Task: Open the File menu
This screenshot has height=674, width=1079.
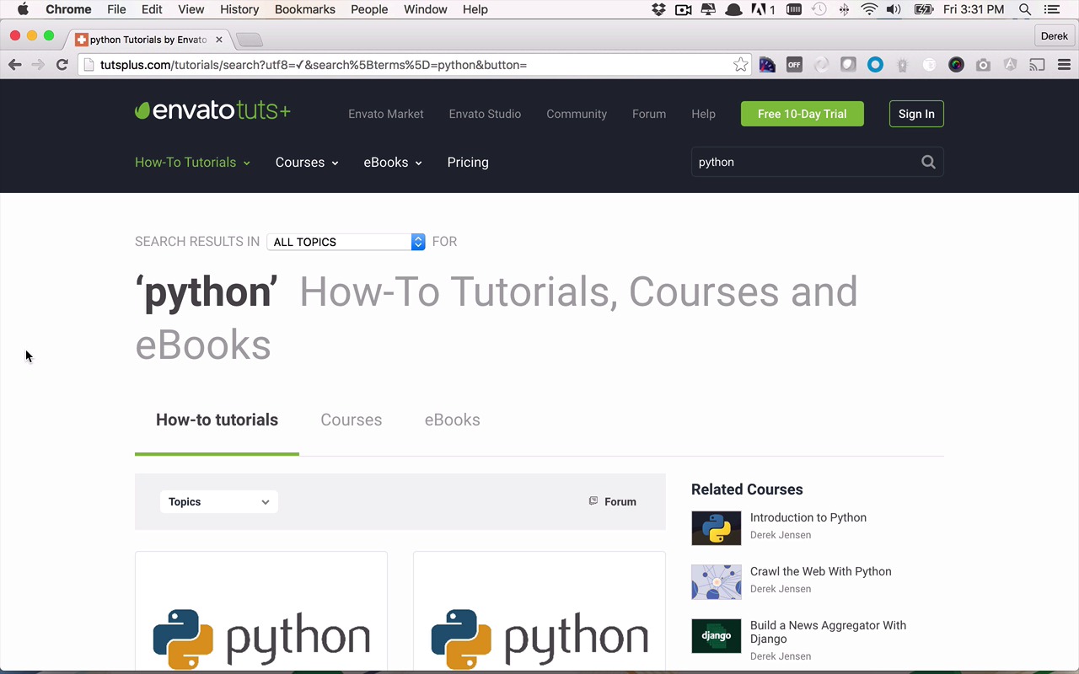Action: coord(116,9)
